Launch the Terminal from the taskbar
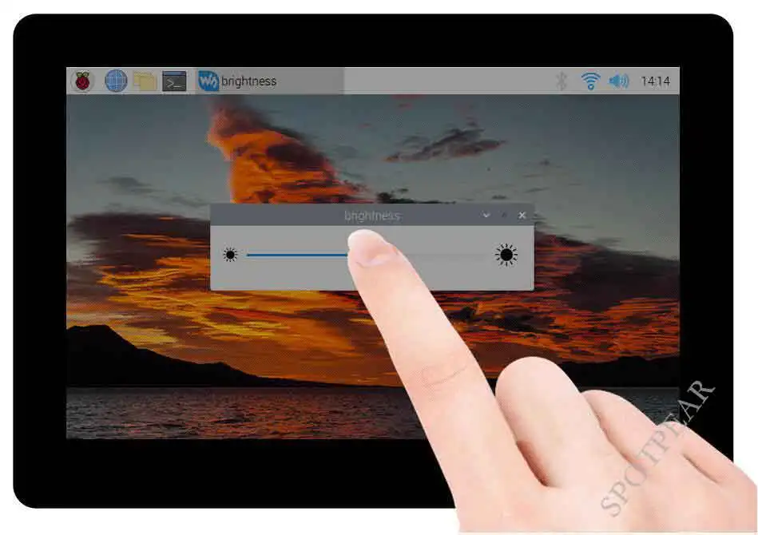Viewport: 758px width, 535px height. [x=174, y=81]
